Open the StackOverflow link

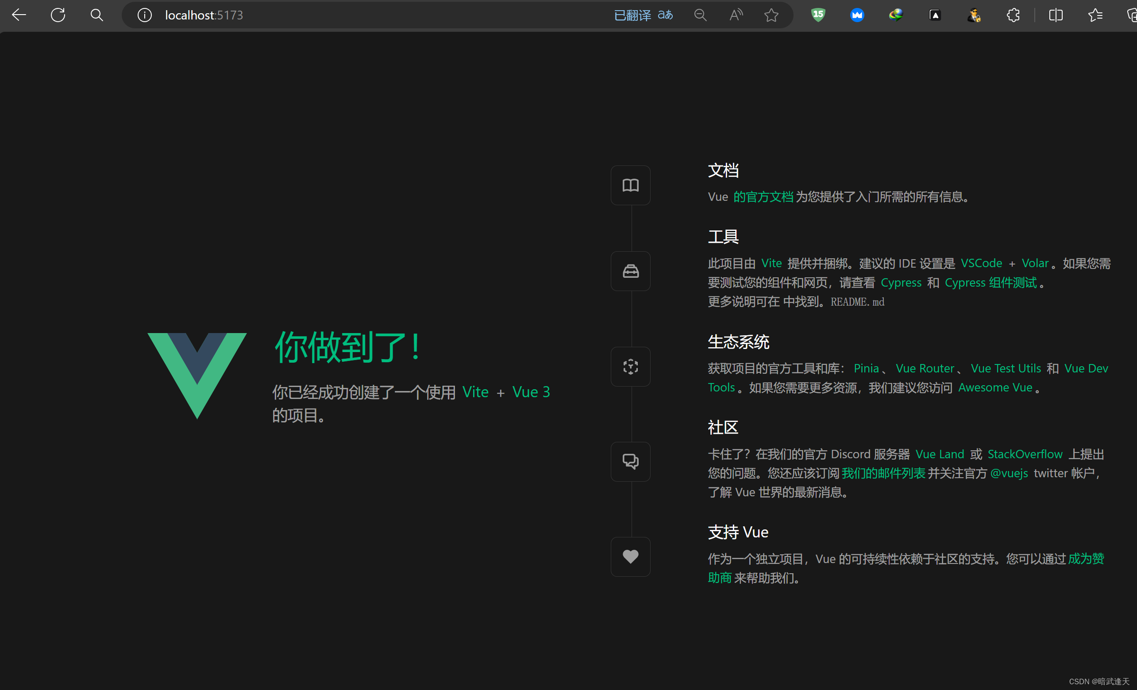pos(1025,454)
